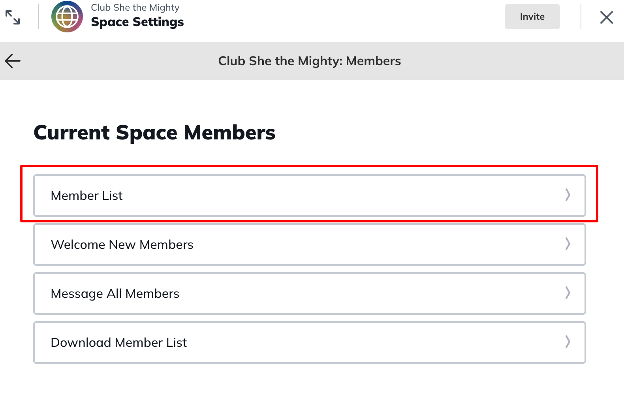Click the Space Settings title text

137,22
